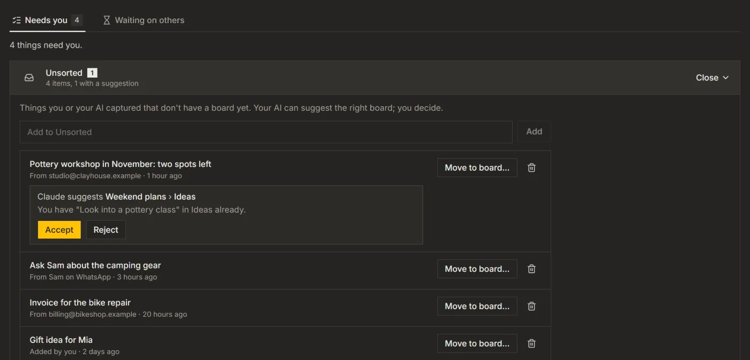The width and height of the screenshot is (750, 360).
Task: Click the Unsorted inbox tray icon
Action: point(29,78)
